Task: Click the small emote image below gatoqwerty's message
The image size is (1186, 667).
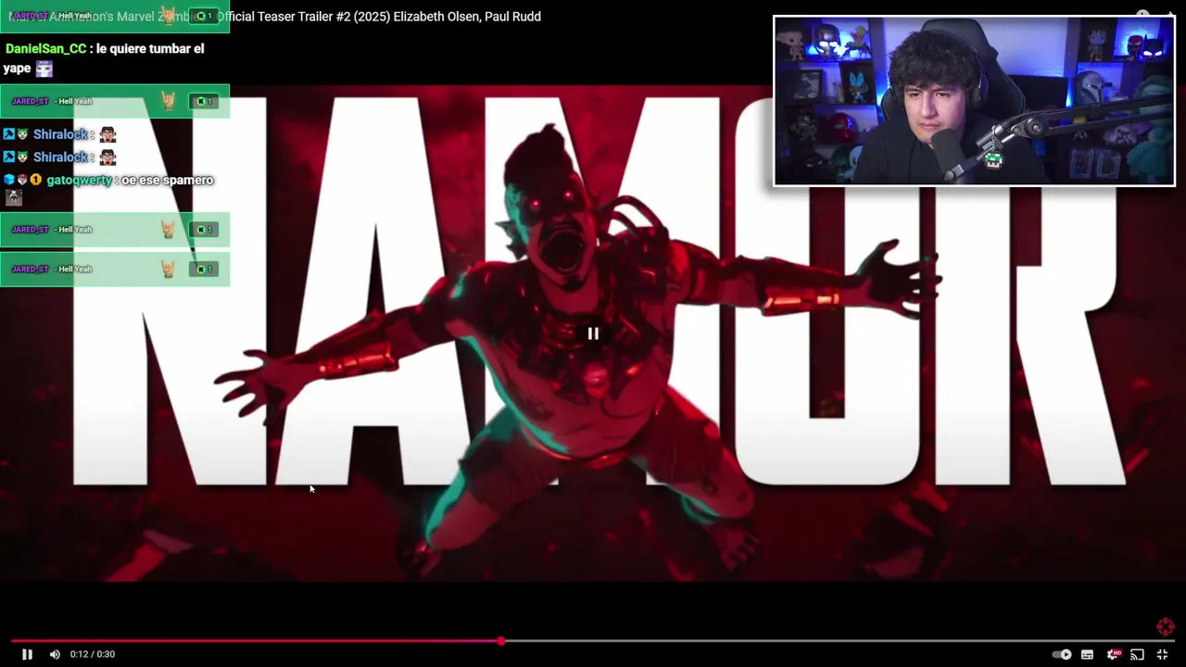Action: tap(13, 197)
